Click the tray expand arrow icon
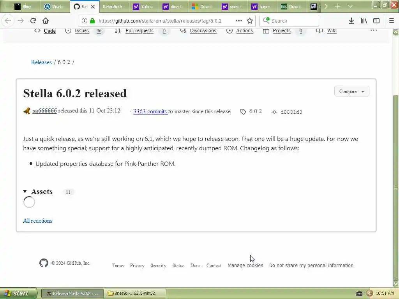 coord(370,294)
